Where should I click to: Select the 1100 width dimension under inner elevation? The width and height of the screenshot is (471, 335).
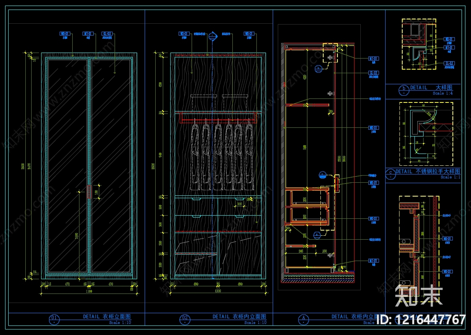(x=218, y=291)
